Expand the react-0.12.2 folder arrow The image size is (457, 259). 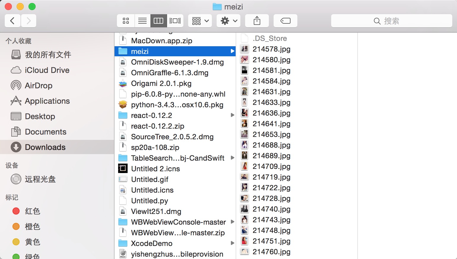[x=233, y=115]
